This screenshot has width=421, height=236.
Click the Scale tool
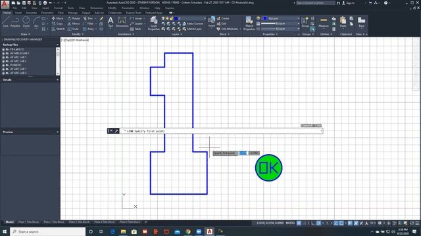(73, 29)
